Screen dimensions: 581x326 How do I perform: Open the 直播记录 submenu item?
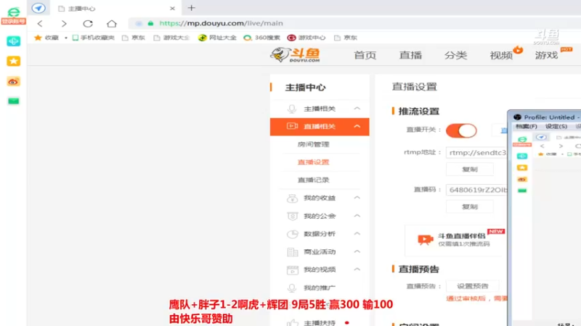(314, 180)
